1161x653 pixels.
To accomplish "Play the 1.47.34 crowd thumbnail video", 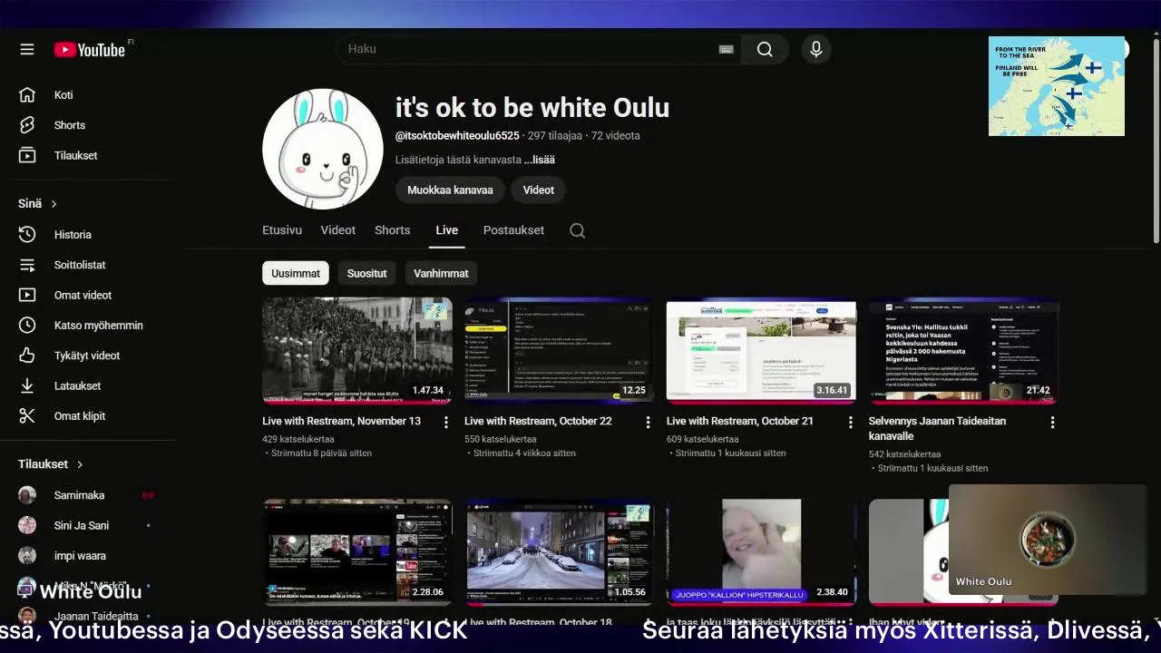I will click(357, 350).
